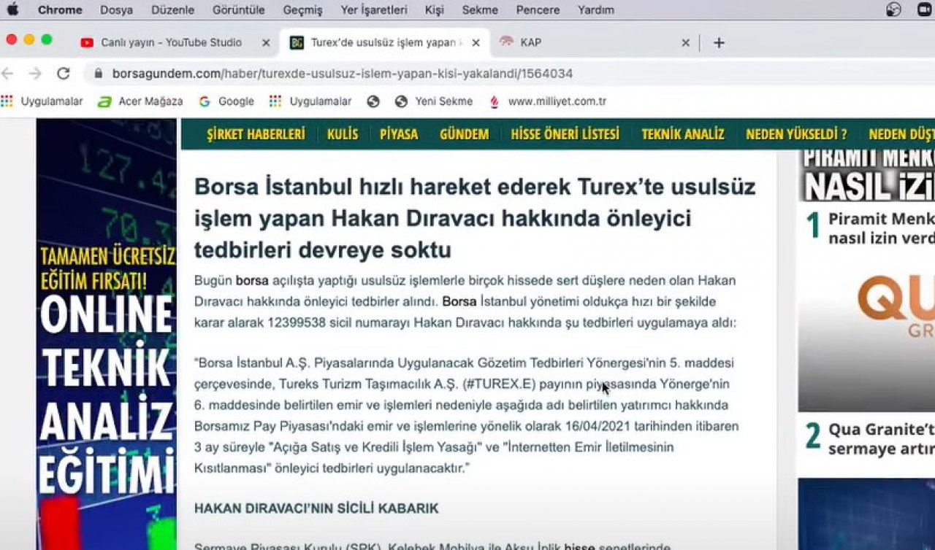The image size is (935, 550).
Task: Click the HAKAN DIRAVACI'NIN SİCİLİ KABARIK subheading
Action: point(316,508)
